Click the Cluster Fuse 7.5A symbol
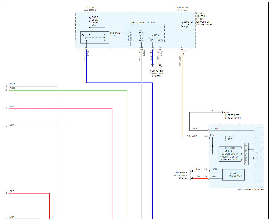Image resolution: width=272 pixels, height=219 pixels. 182,24
